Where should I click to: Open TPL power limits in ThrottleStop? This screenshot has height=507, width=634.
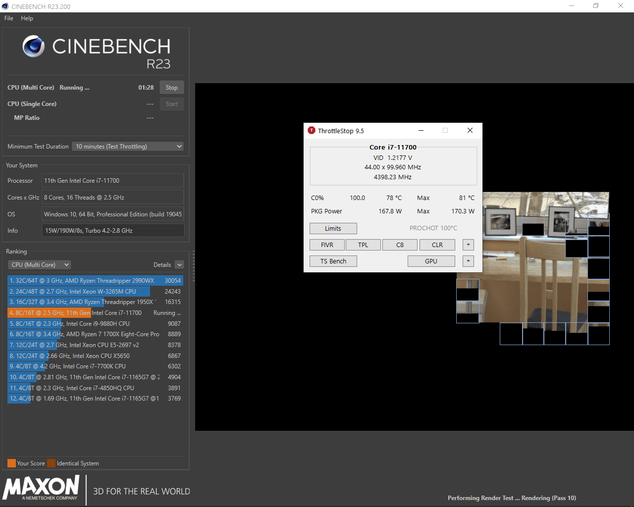(363, 245)
